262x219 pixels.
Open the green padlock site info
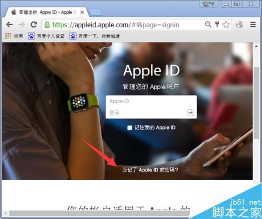(x=47, y=25)
